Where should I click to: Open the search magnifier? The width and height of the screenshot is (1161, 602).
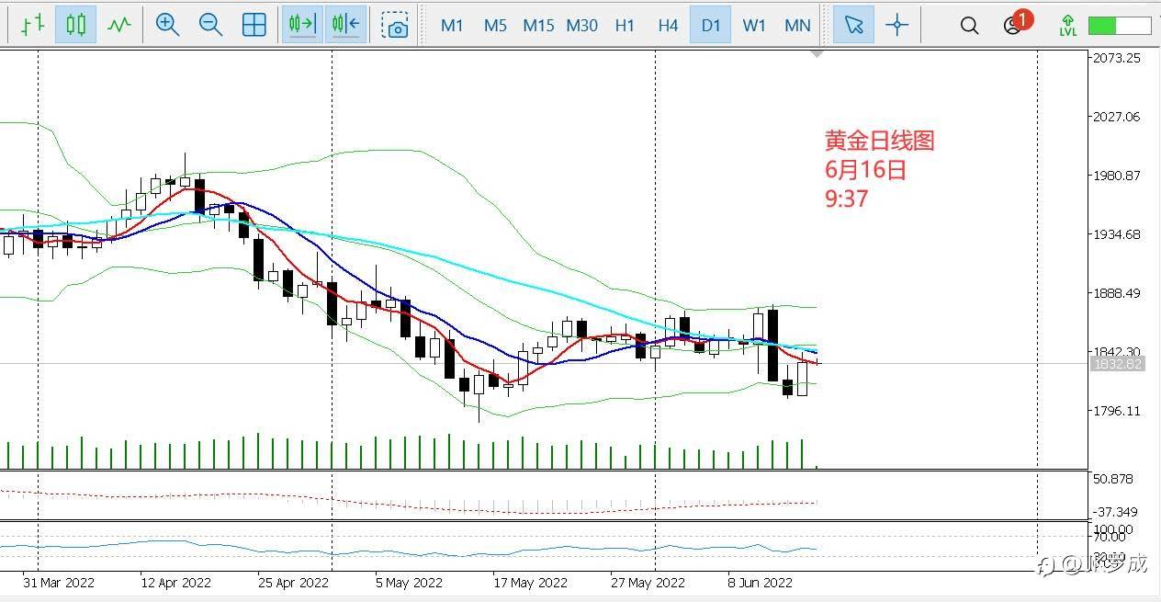[x=969, y=25]
